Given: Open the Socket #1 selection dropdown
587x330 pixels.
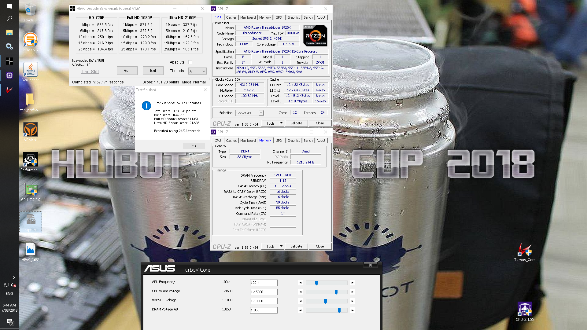Looking at the screenshot, I should (x=249, y=113).
